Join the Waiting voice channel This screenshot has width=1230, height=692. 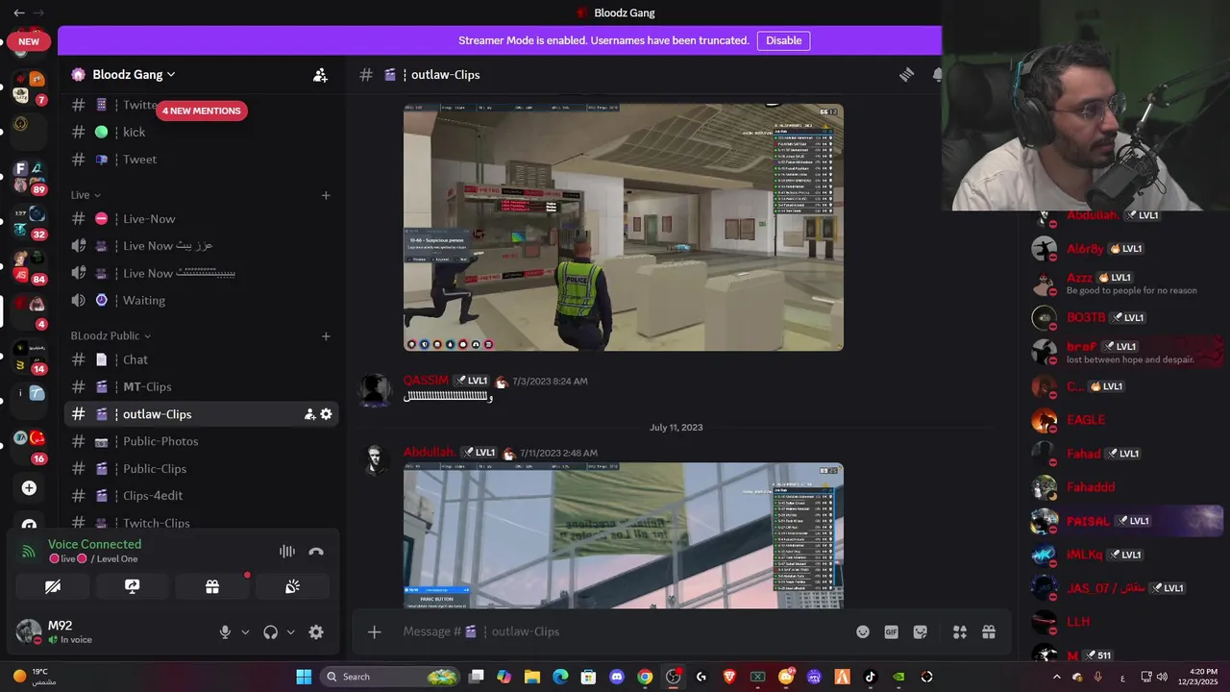pyautogui.click(x=202, y=300)
